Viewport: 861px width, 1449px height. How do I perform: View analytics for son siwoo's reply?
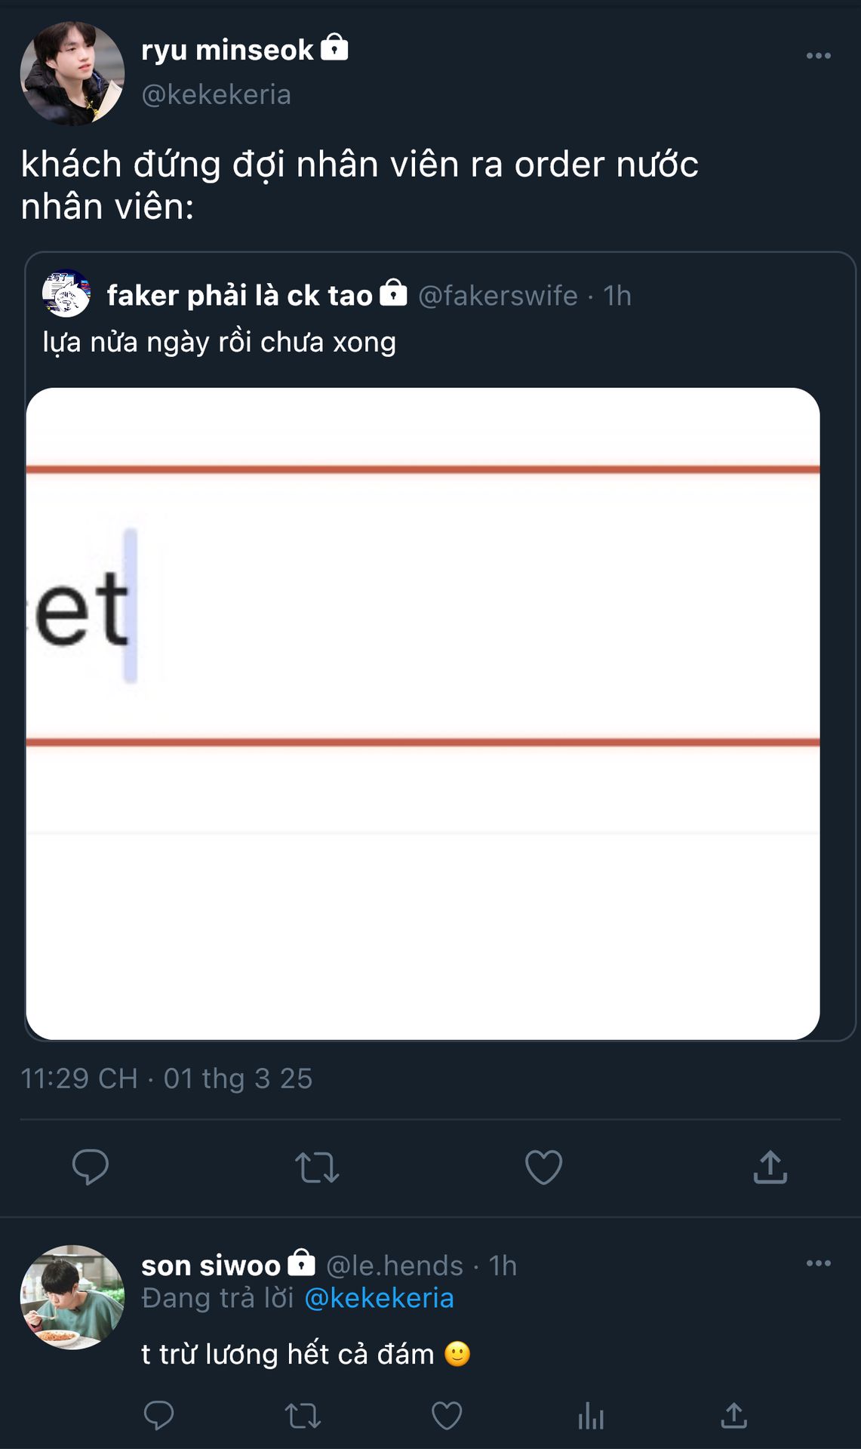pyautogui.click(x=591, y=1416)
